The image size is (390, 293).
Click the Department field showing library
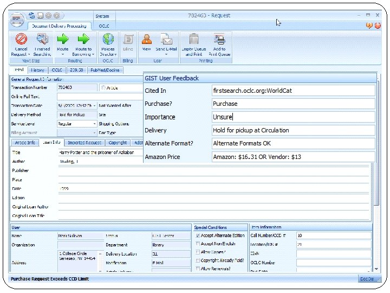(x=171, y=245)
